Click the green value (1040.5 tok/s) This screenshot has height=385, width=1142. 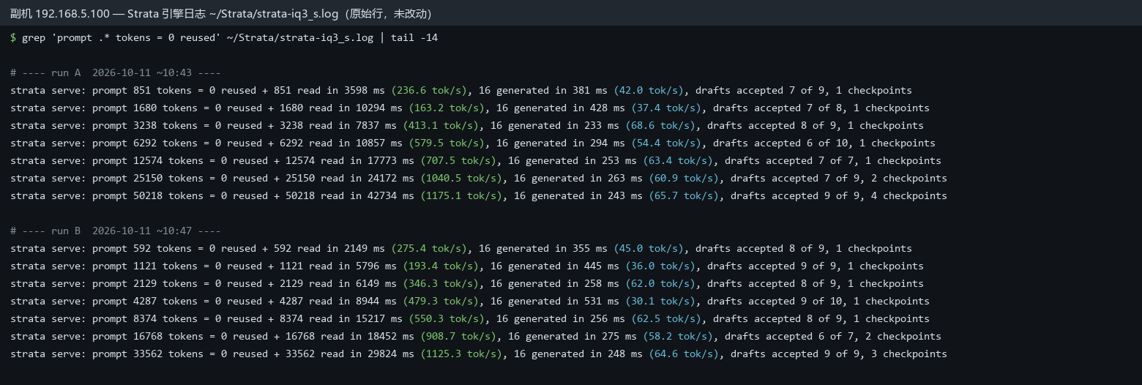click(461, 179)
